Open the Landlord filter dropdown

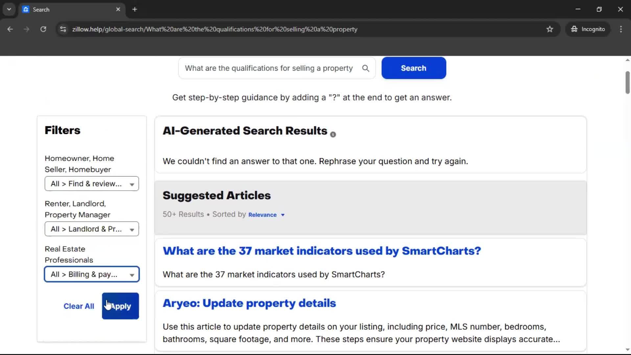coord(91,229)
